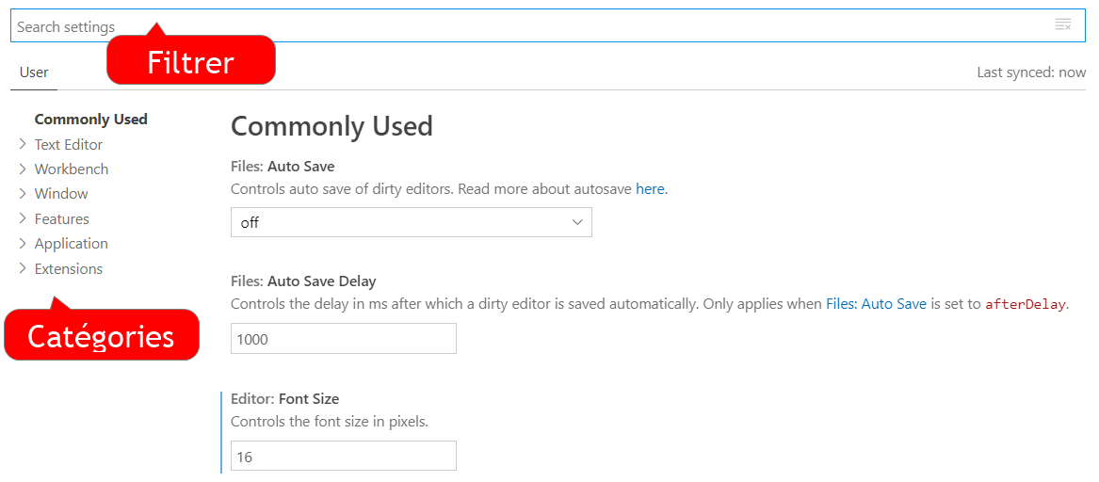Select the Extensions tree label

pyautogui.click(x=69, y=268)
